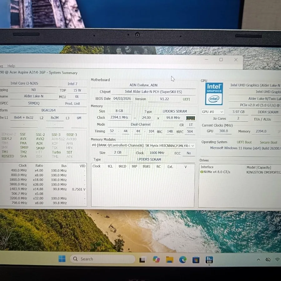Click the Microsoft Windows 11 Home OS text
The height and width of the screenshot is (281, 281).
[245, 148]
